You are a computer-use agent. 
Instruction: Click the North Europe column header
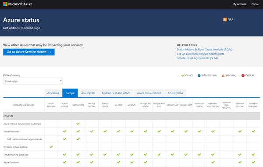click(64, 105)
